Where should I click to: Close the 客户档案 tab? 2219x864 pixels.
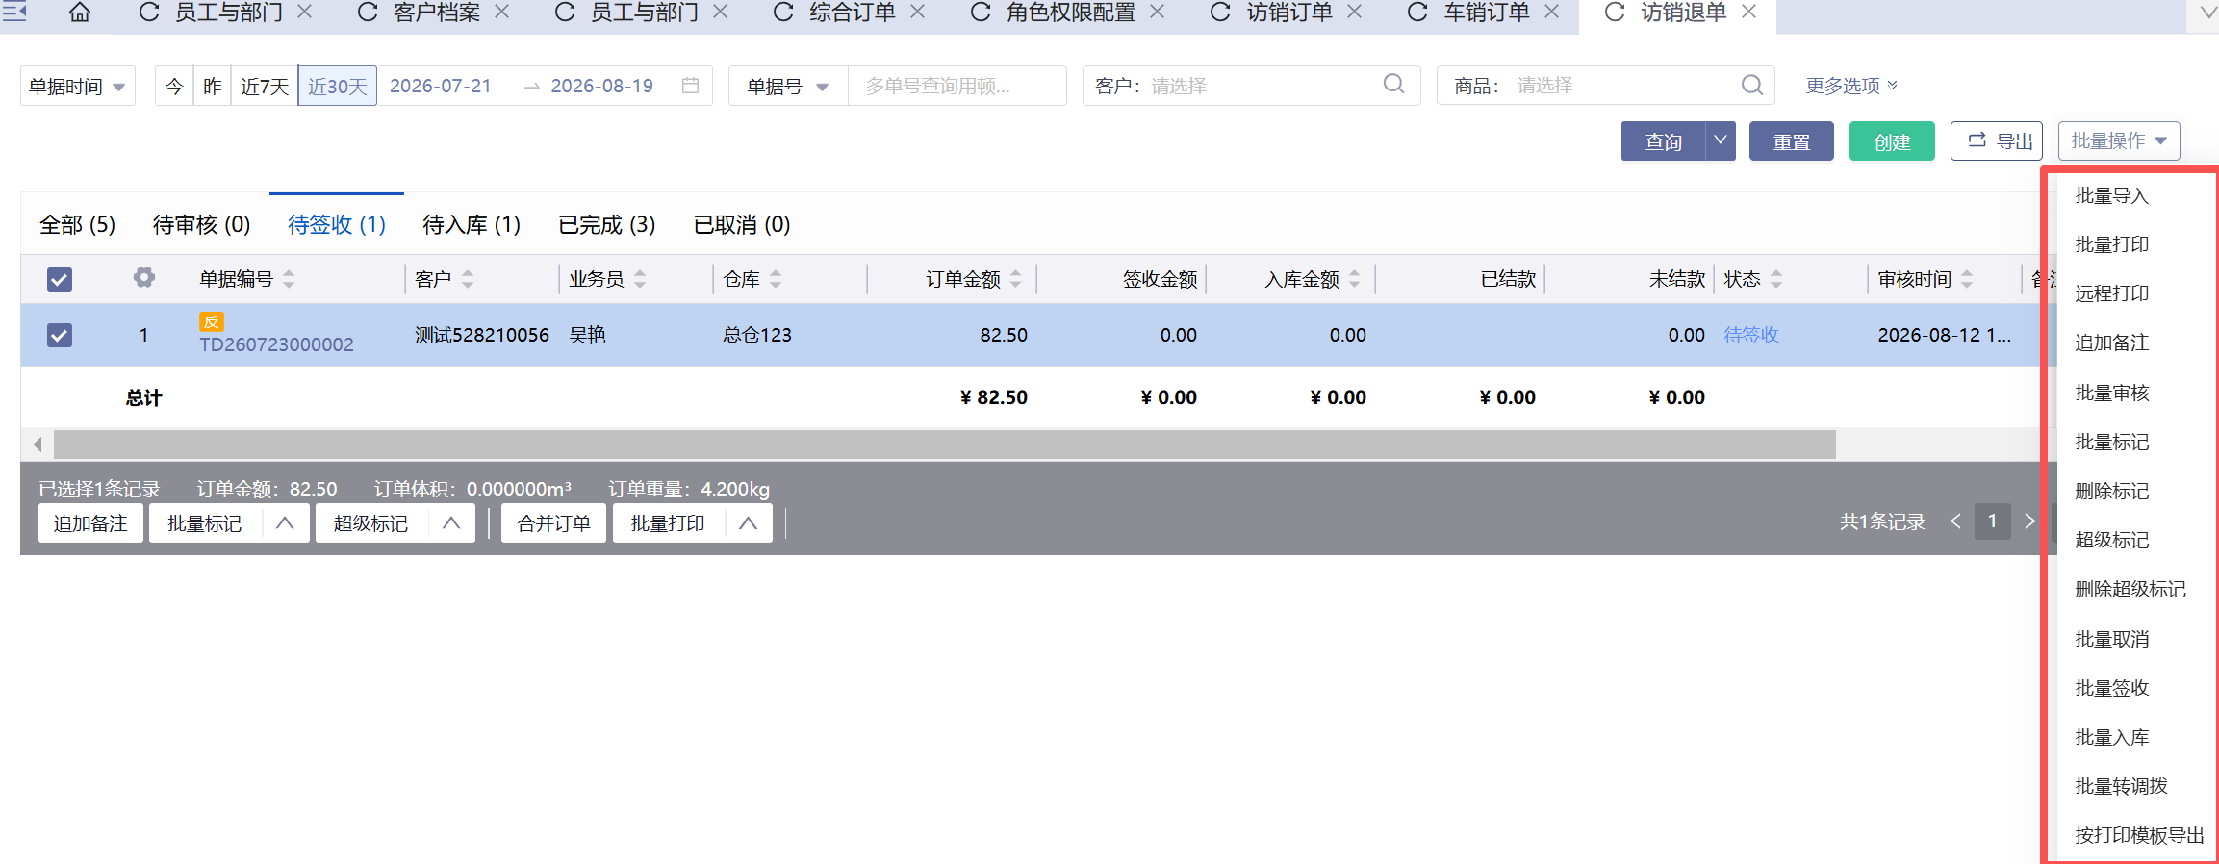(x=502, y=12)
